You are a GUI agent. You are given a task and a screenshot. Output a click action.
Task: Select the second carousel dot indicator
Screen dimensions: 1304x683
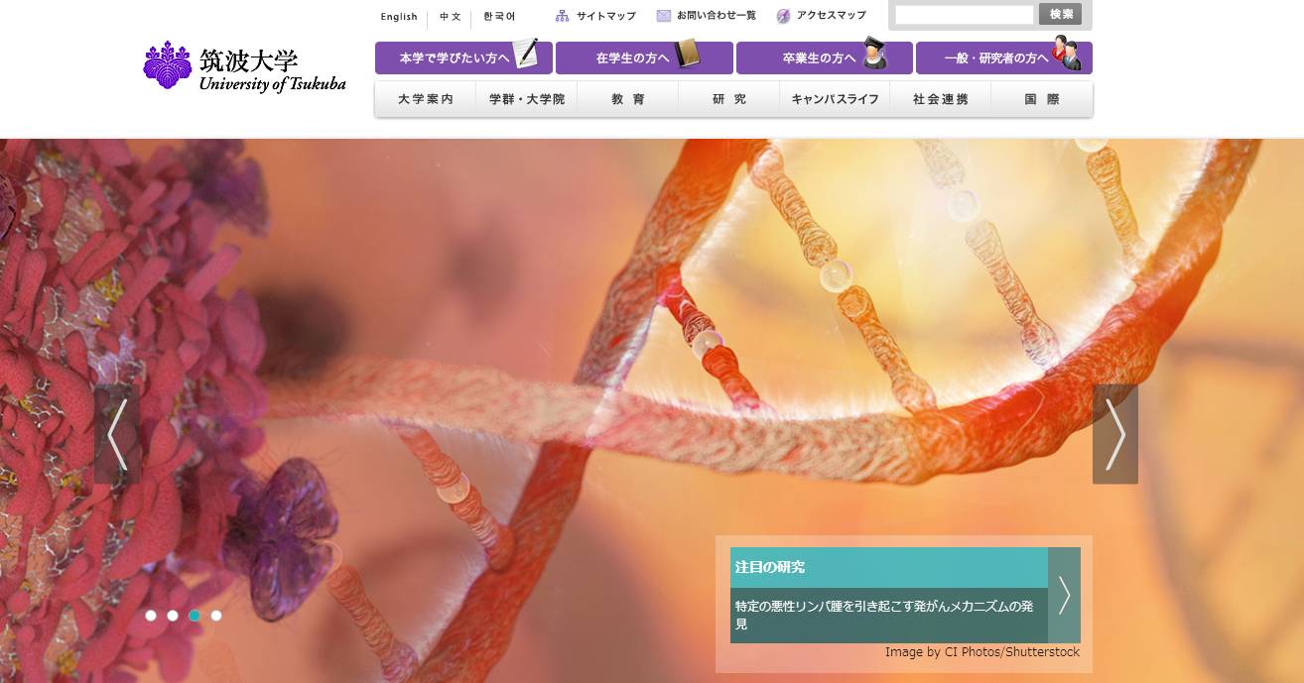(x=173, y=615)
